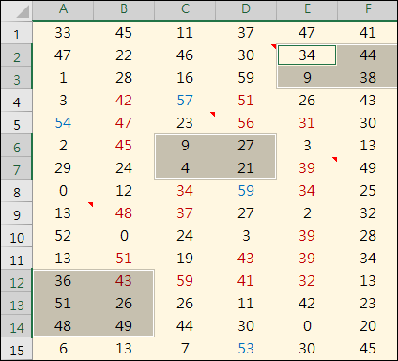398x361 pixels.
Task: Click cell B1 containing 45
Action: point(124,33)
